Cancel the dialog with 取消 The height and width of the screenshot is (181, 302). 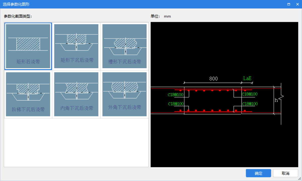click(285, 173)
